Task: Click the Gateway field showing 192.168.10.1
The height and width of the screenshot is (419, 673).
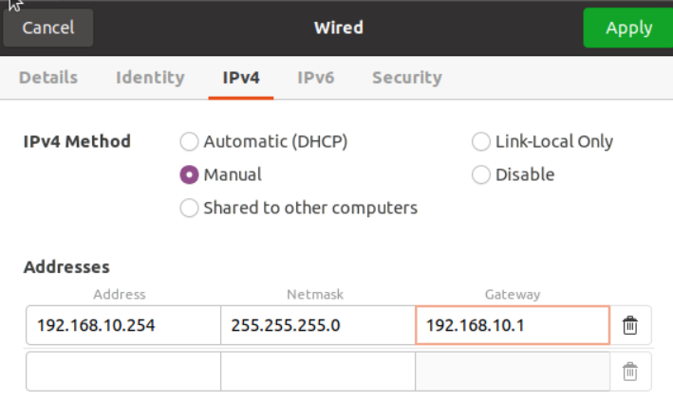Action: (x=513, y=326)
